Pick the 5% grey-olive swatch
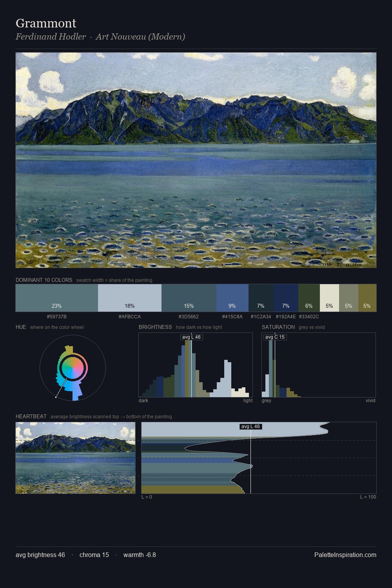The height and width of the screenshot is (588, 392). pos(348,298)
